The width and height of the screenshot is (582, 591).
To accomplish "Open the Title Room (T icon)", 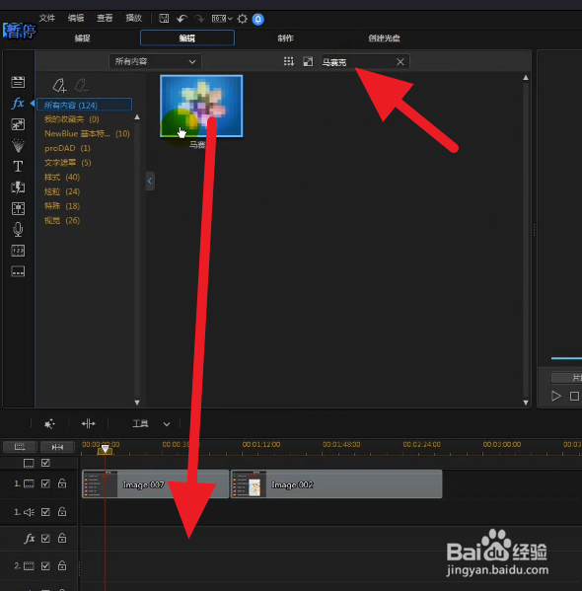I will pyautogui.click(x=18, y=166).
